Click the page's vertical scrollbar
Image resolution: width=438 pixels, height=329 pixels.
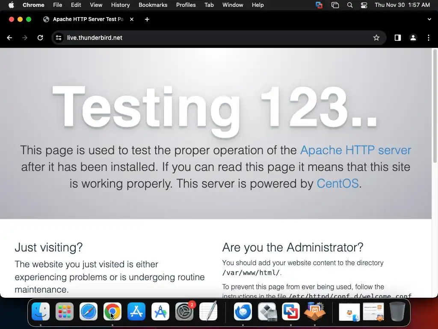[435, 106]
